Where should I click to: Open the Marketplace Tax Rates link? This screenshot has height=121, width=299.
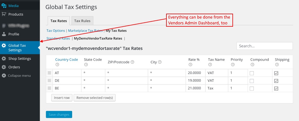pos(85,30)
